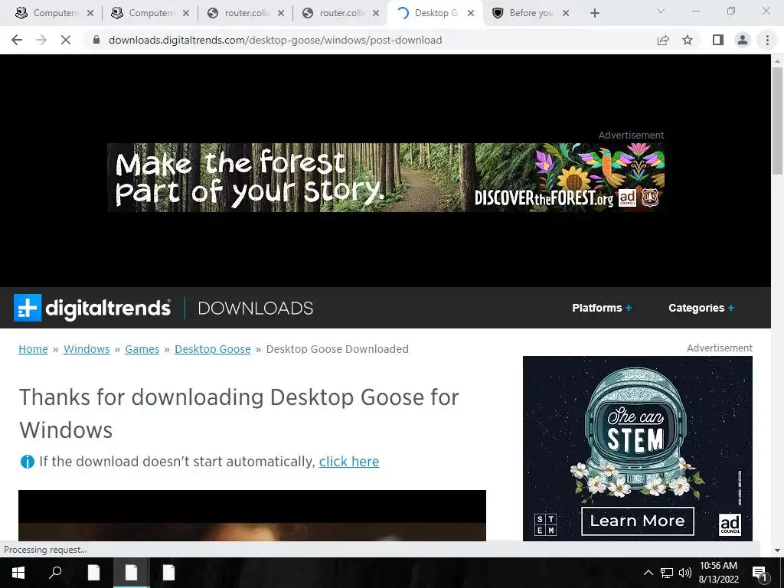
Task: Bookmark this page with the star
Action: coord(688,40)
